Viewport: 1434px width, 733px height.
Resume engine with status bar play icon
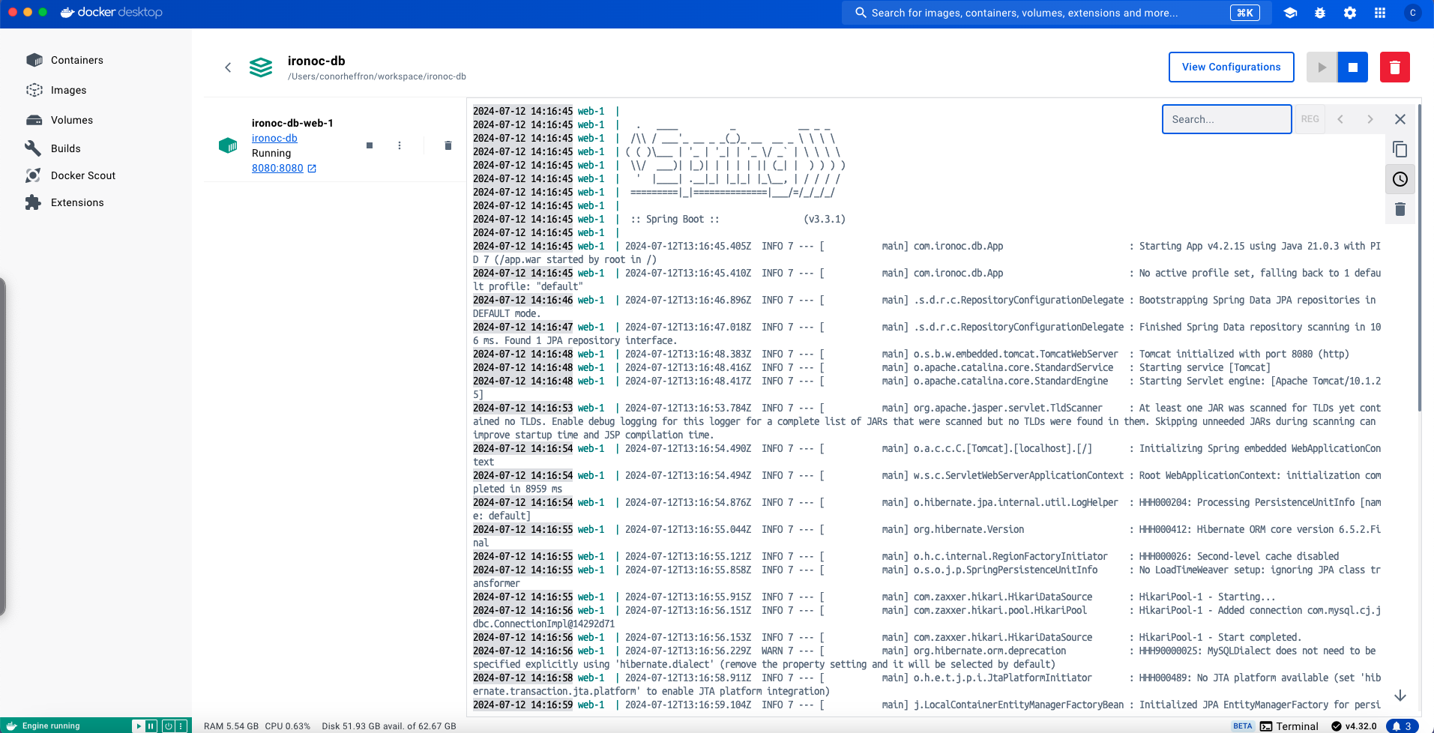point(139,726)
